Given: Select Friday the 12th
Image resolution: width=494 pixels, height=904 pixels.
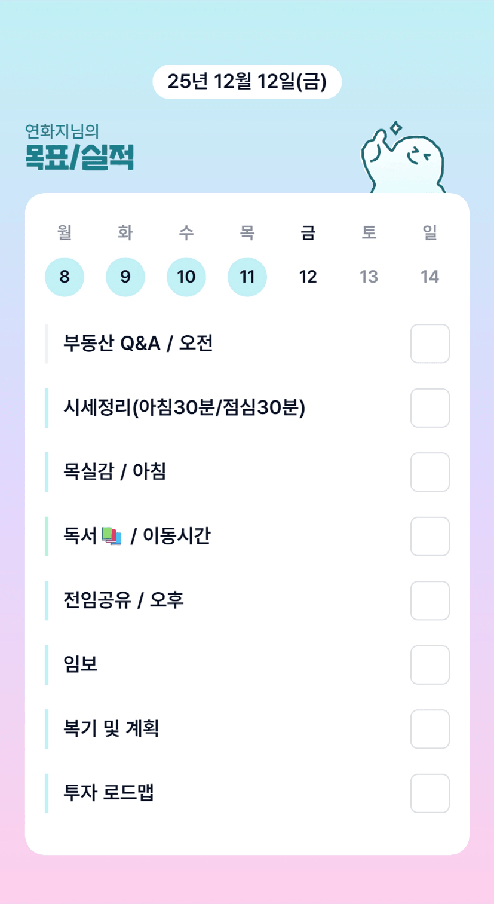Looking at the screenshot, I should [x=308, y=277].
